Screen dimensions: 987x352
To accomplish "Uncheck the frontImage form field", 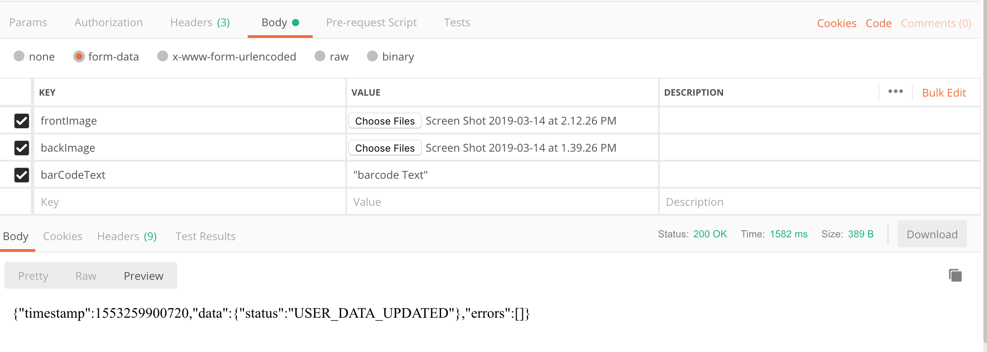I will tap(22, 120).
